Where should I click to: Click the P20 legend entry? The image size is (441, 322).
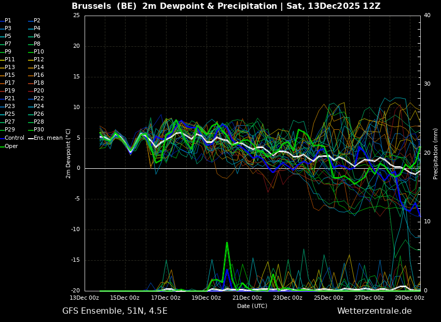click(36, 91)
